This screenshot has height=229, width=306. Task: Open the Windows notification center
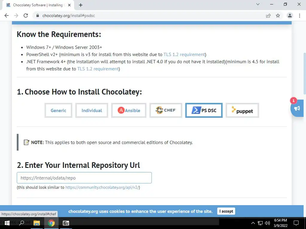coord(296,223)
